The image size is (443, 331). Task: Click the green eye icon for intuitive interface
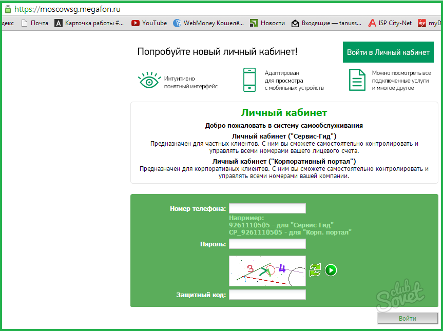tap(149, 80)
